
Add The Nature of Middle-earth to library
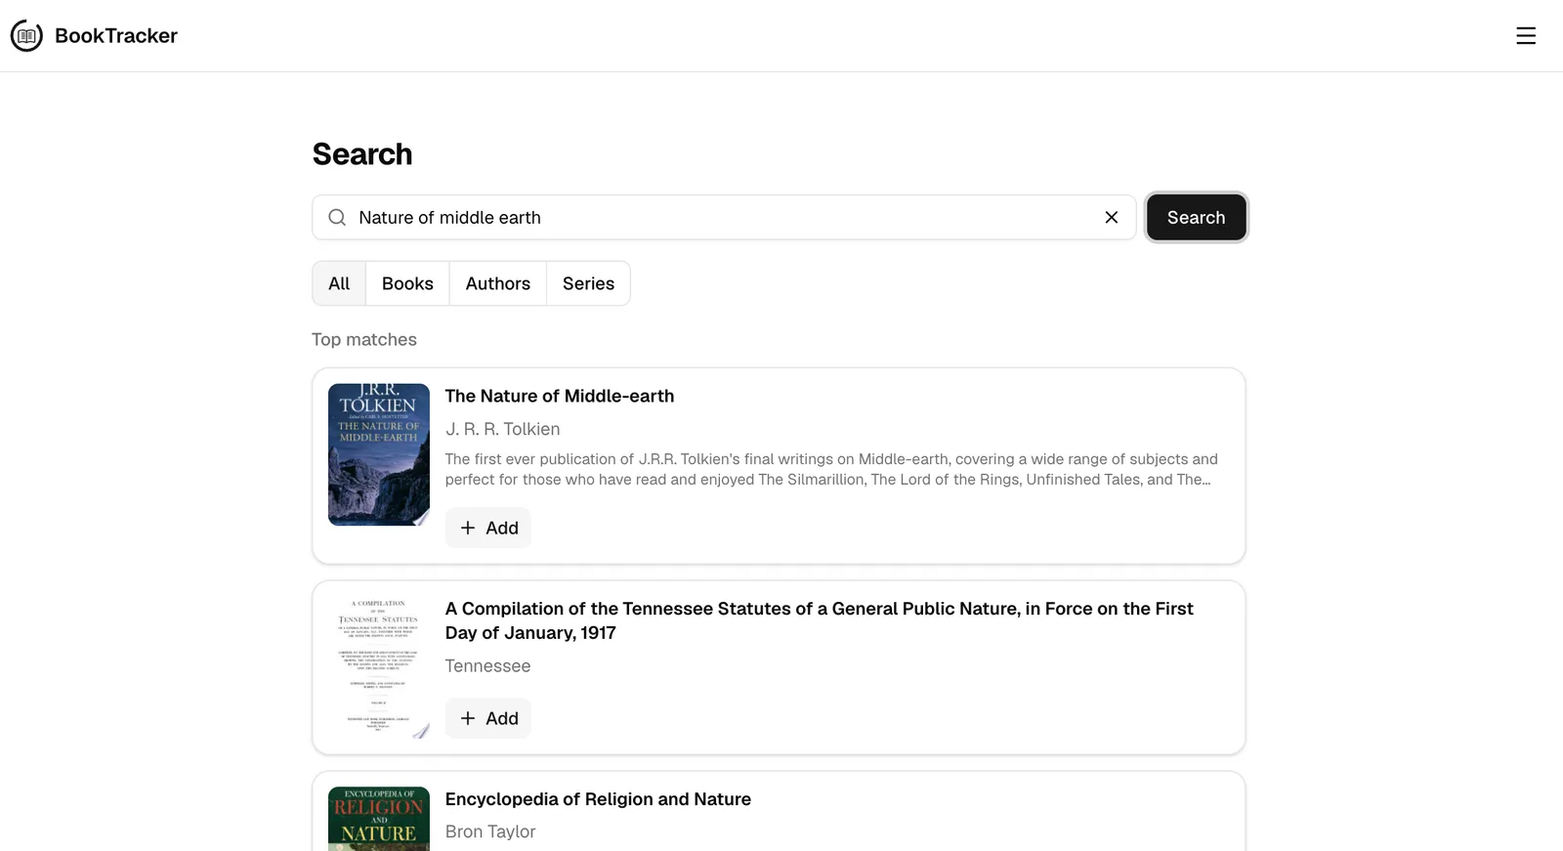pyautogui.click(x=488, y=528)
